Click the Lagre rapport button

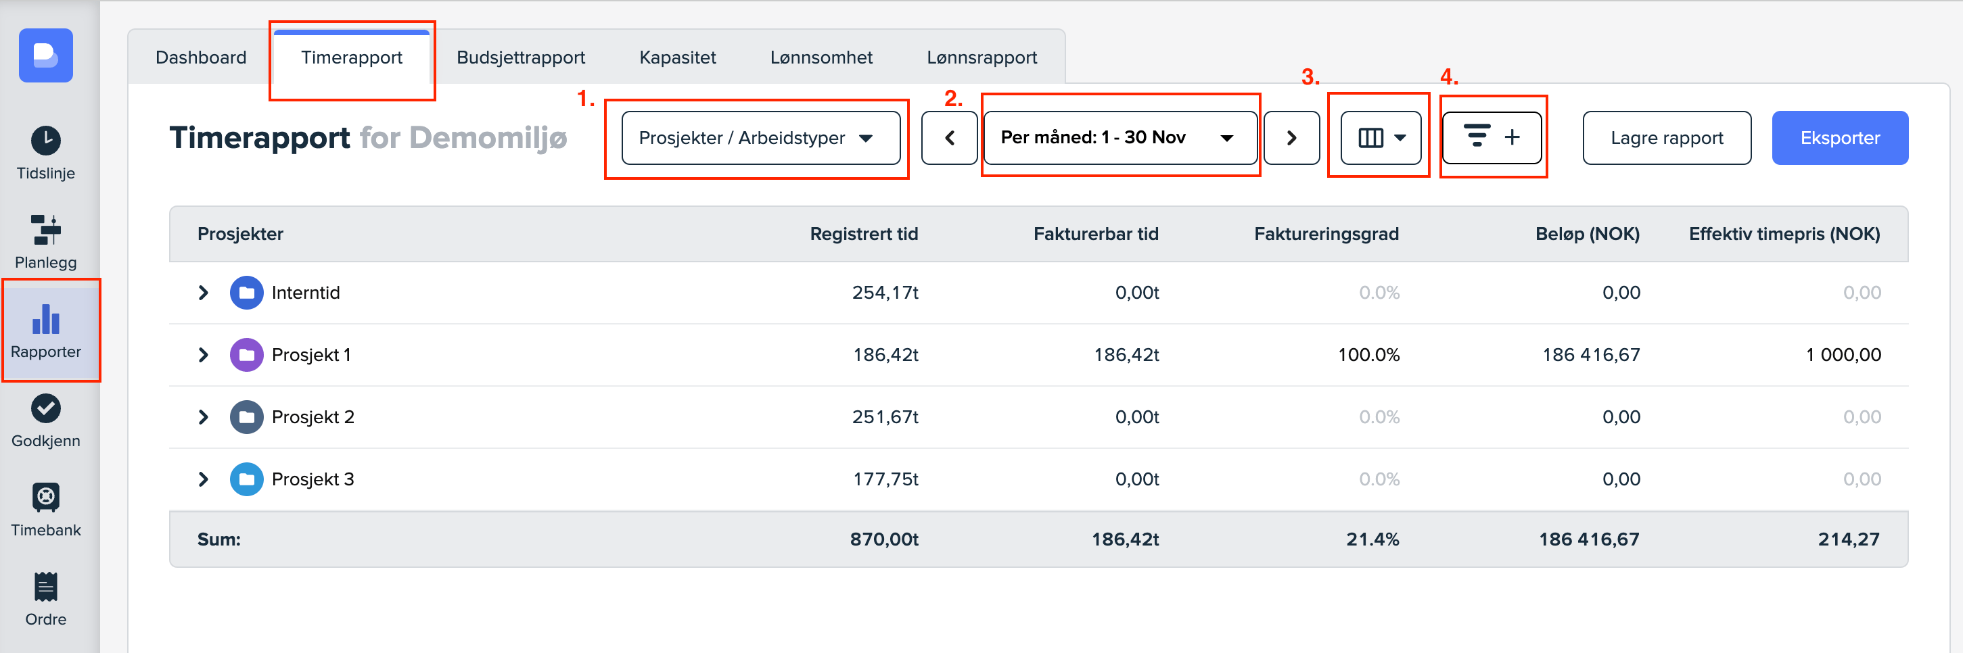[x=1666, y=138]
